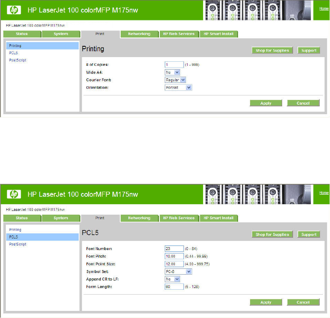Open the Symbol Set dropdown
Viewport: 330px width, 318px height.
178,271
